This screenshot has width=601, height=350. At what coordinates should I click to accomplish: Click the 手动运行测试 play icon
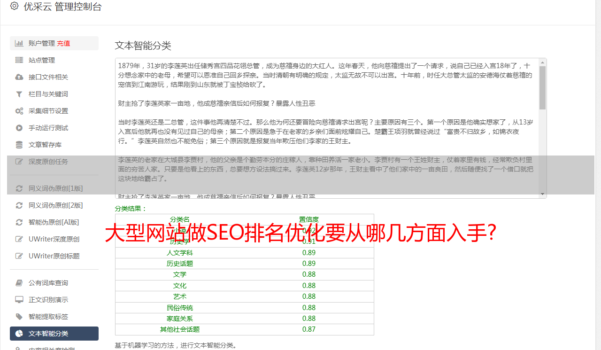click(19, 128)
